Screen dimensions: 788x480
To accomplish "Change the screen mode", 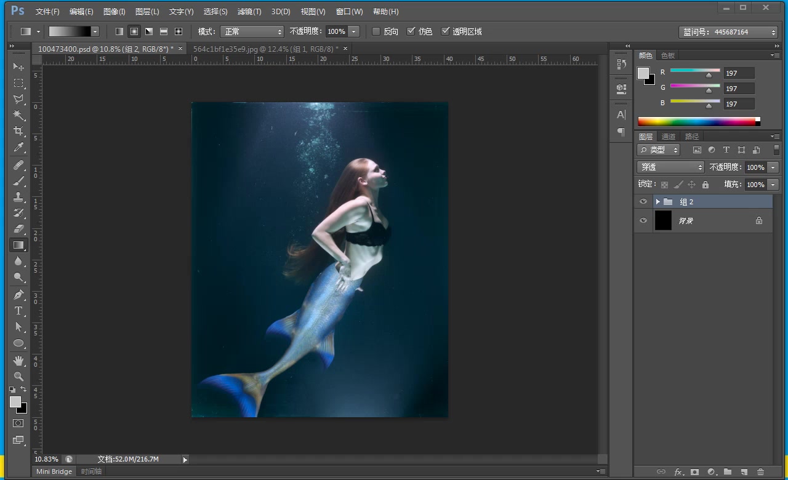I will (x=18, y=440).
